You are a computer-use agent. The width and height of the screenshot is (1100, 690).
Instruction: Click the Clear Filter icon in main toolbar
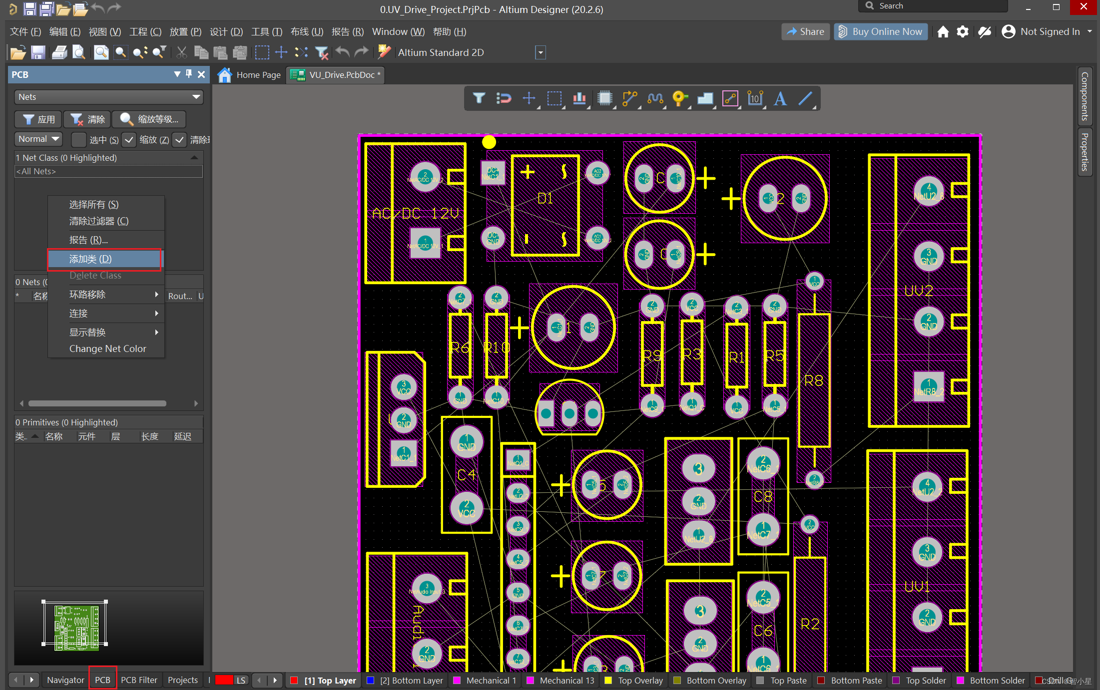coord(322,52)
